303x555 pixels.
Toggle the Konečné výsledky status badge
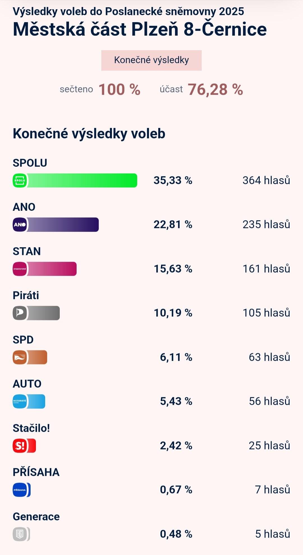[151, 60]
